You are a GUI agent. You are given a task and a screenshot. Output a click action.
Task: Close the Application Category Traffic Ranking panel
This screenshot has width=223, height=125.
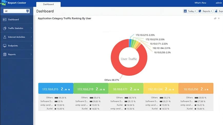[219, 19]
